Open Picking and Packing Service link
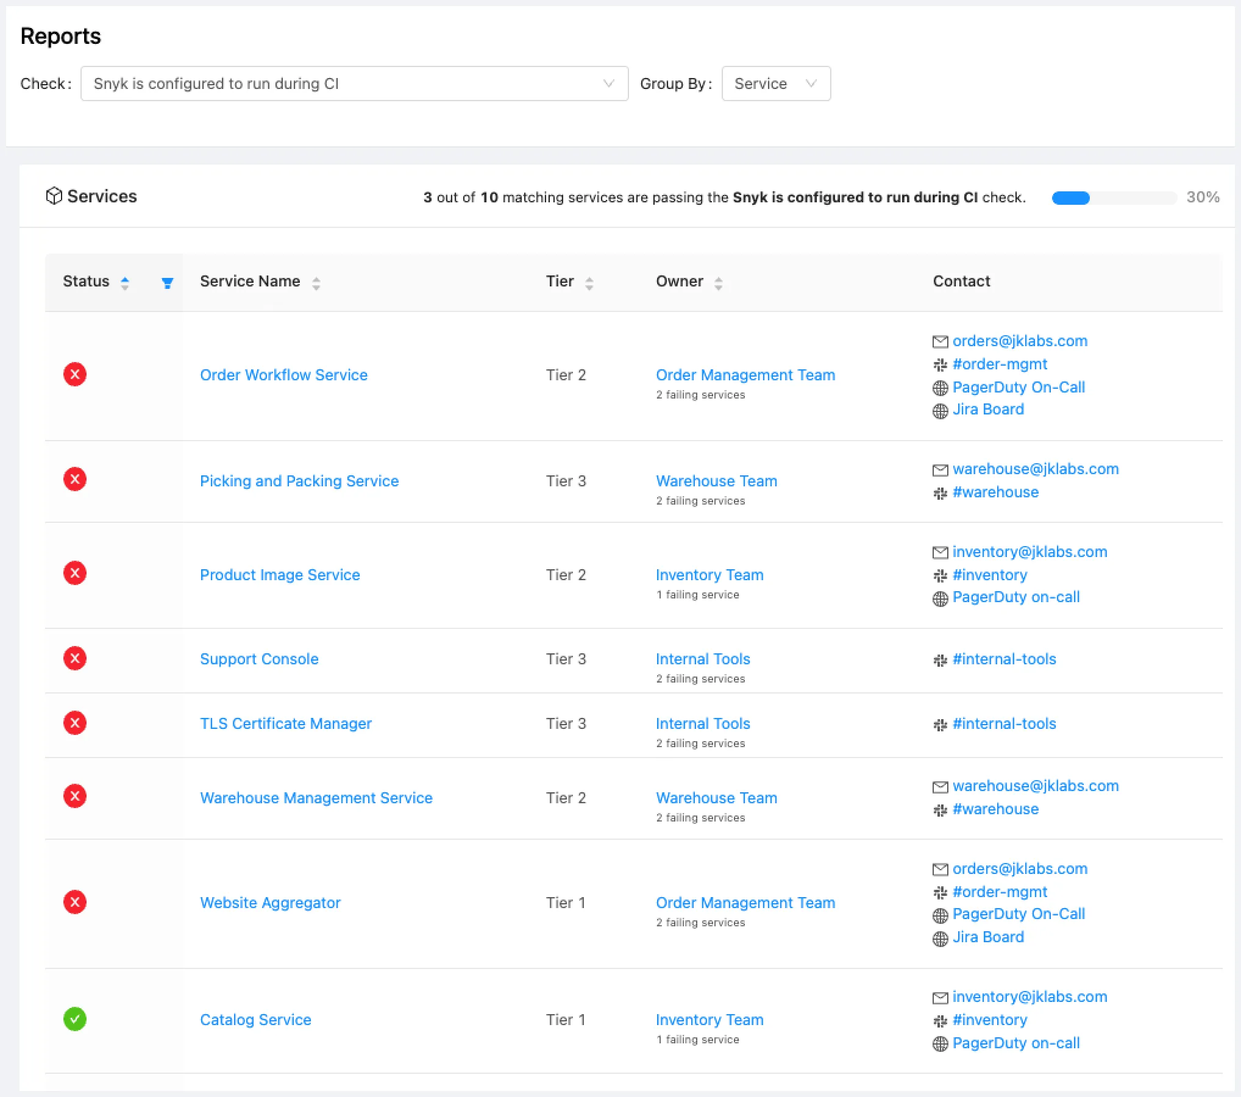This screenshot has height=1097, width=1241. [299, 481]
